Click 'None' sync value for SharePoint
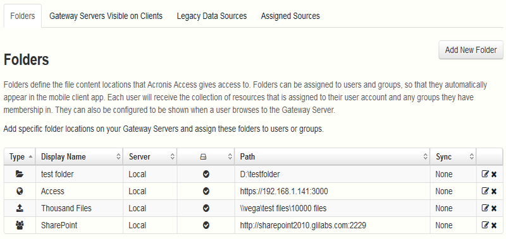506x239 pixels. pos(444,226)
